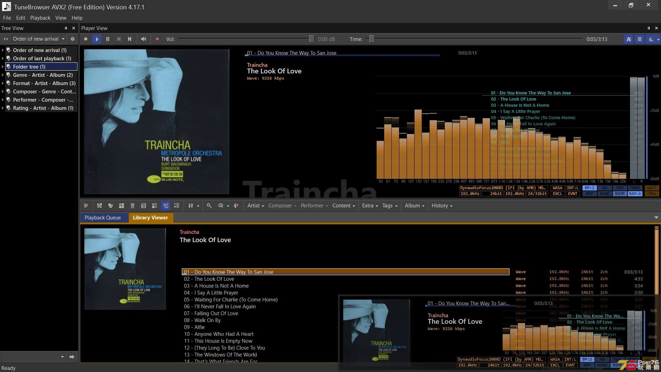This screenshot has width=661, height=372.
Task: Select the four-tile grid view icon
Action: tap(122, 206)
